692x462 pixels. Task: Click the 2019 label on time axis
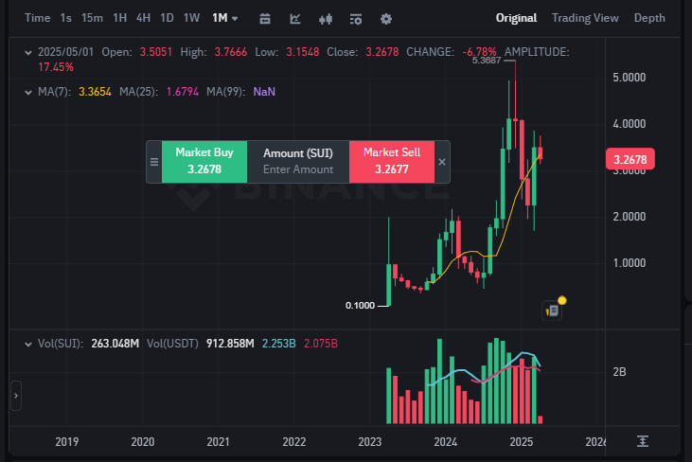click(67, 442)
